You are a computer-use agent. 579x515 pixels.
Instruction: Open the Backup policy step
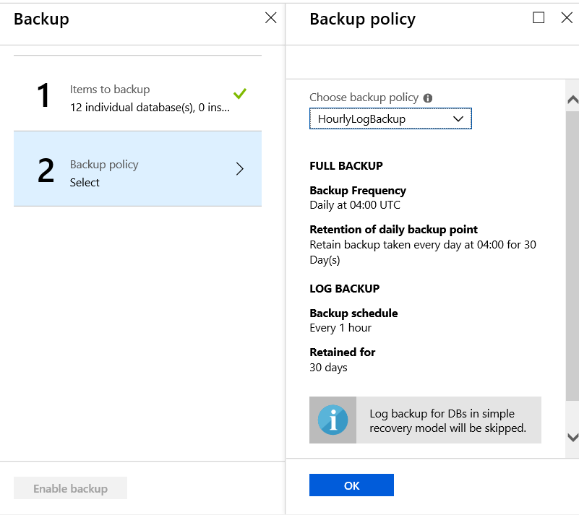pos(138,169)
